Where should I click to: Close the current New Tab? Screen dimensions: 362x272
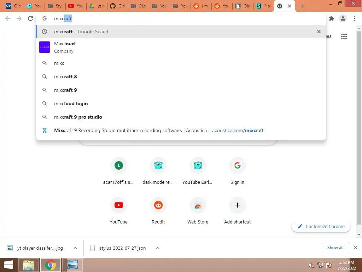[290, 6]
